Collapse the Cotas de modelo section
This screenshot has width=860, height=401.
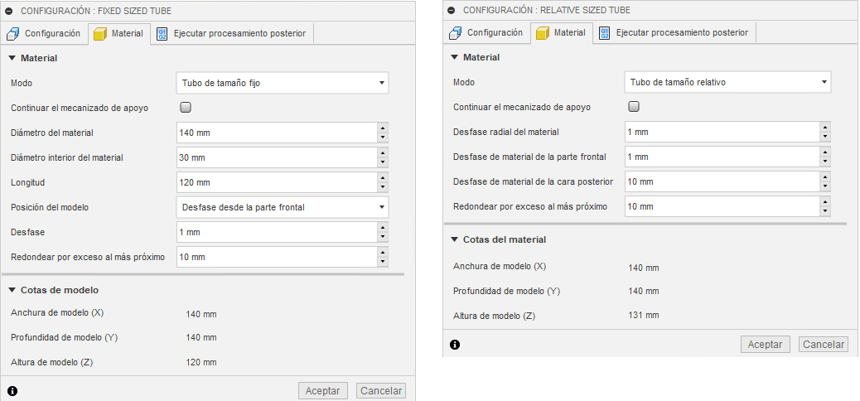12,290
